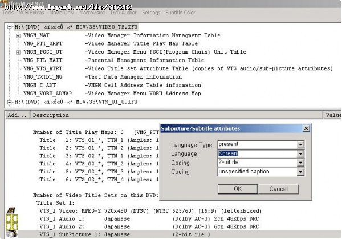The height and width of the screenshot is (239, 342).
Task: Select the Title 3 VTS_02 TTN_1 row
Action: [x=99, y=156]
